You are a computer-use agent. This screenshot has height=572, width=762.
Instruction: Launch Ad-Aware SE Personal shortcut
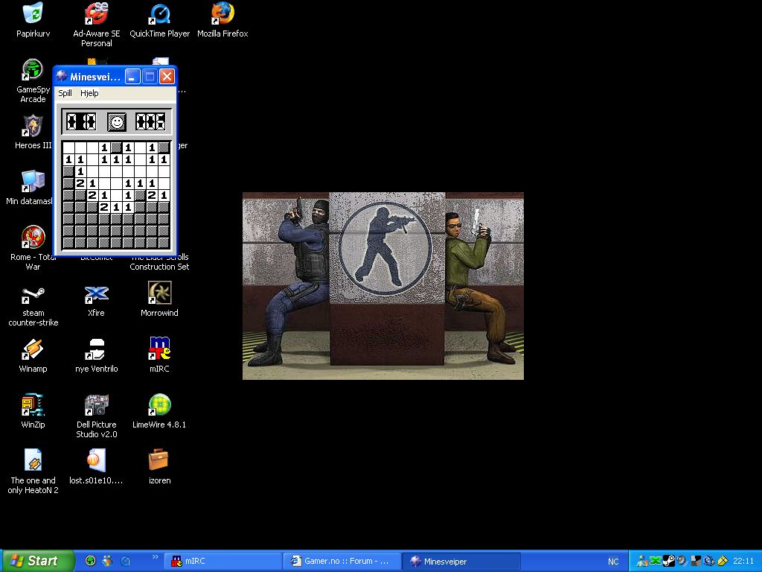click(96, 25)
